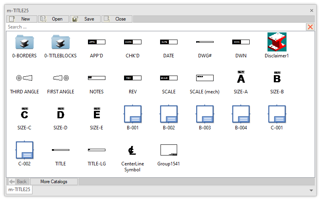Choose the CenterLine Symbol item
This screenshot has height=201, width=321.
(132, 150)
